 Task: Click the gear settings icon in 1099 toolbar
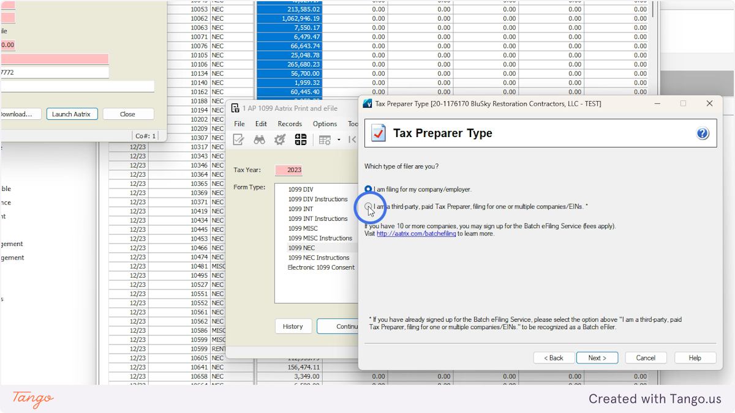[280, 140]
